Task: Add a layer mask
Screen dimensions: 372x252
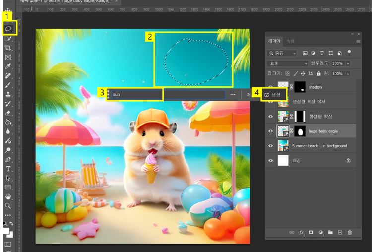Action: click(x=311, y=232)
